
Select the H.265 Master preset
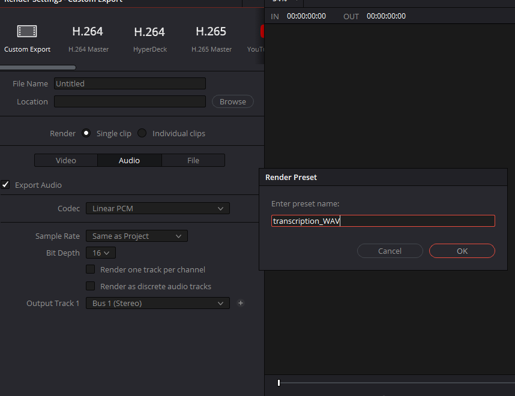pos(211,36)
